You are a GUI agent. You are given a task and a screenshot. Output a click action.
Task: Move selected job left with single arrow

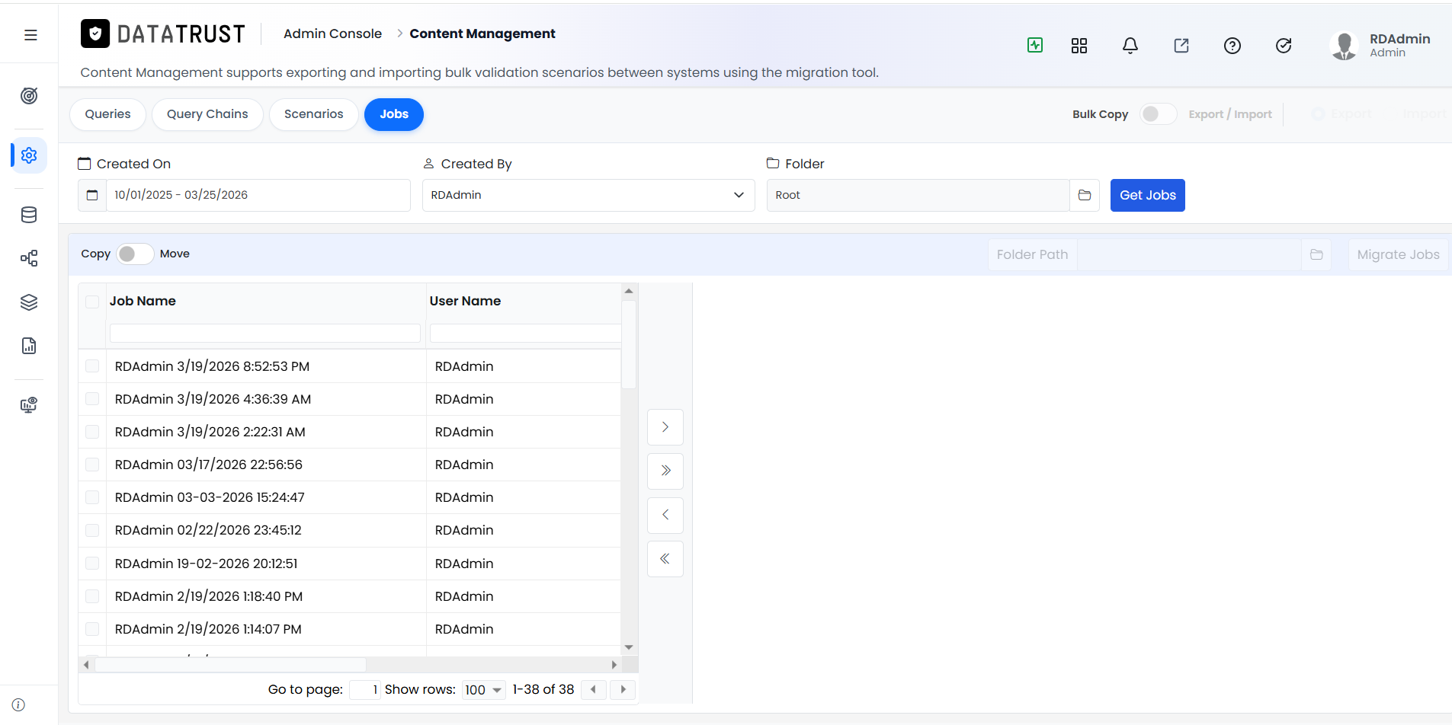(665, 515)
